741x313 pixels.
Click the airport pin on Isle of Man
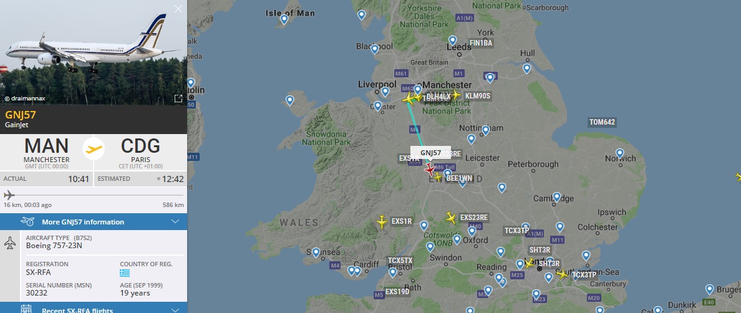point(284,19)
